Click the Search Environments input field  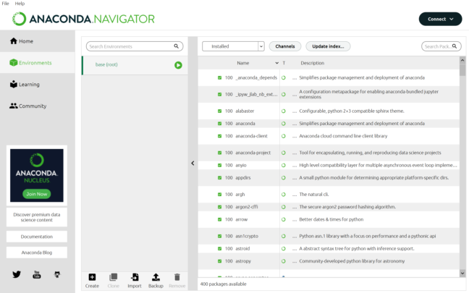tap(130, 46)
